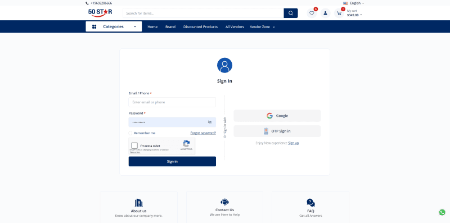Click the Sign in button
The width and height of the screenshot is (450, 223).
[x=172, y=161]
